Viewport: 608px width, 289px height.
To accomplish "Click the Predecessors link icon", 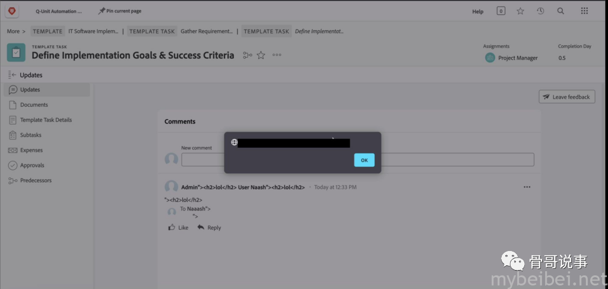I will point(13,180).
